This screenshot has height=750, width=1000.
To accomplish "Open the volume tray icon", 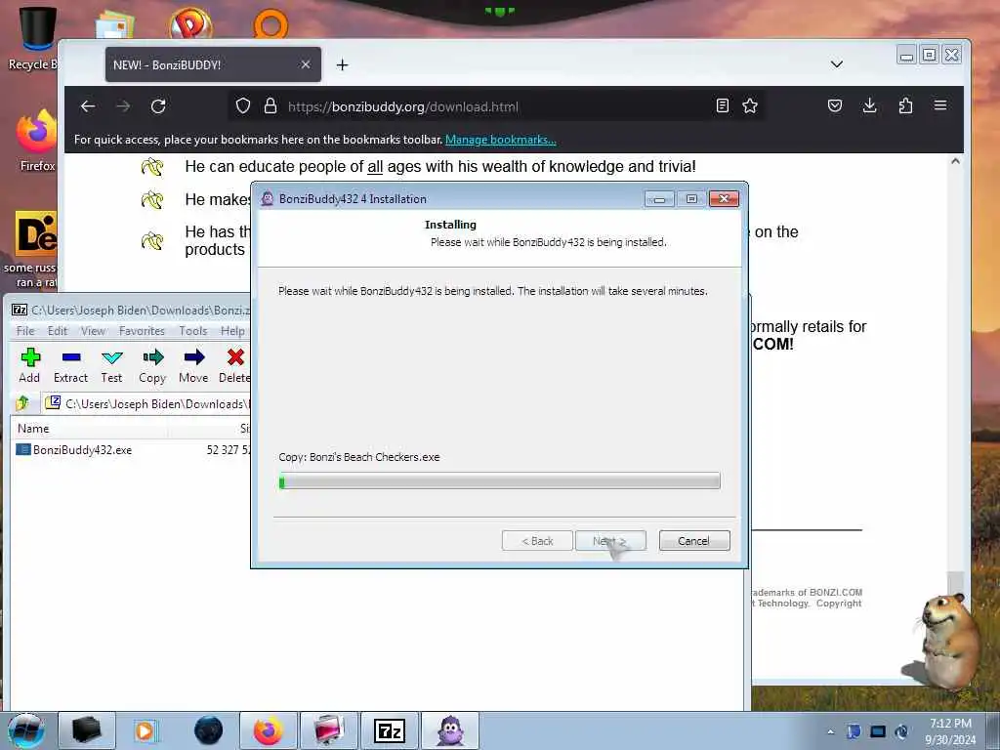I will click(901, 731).
